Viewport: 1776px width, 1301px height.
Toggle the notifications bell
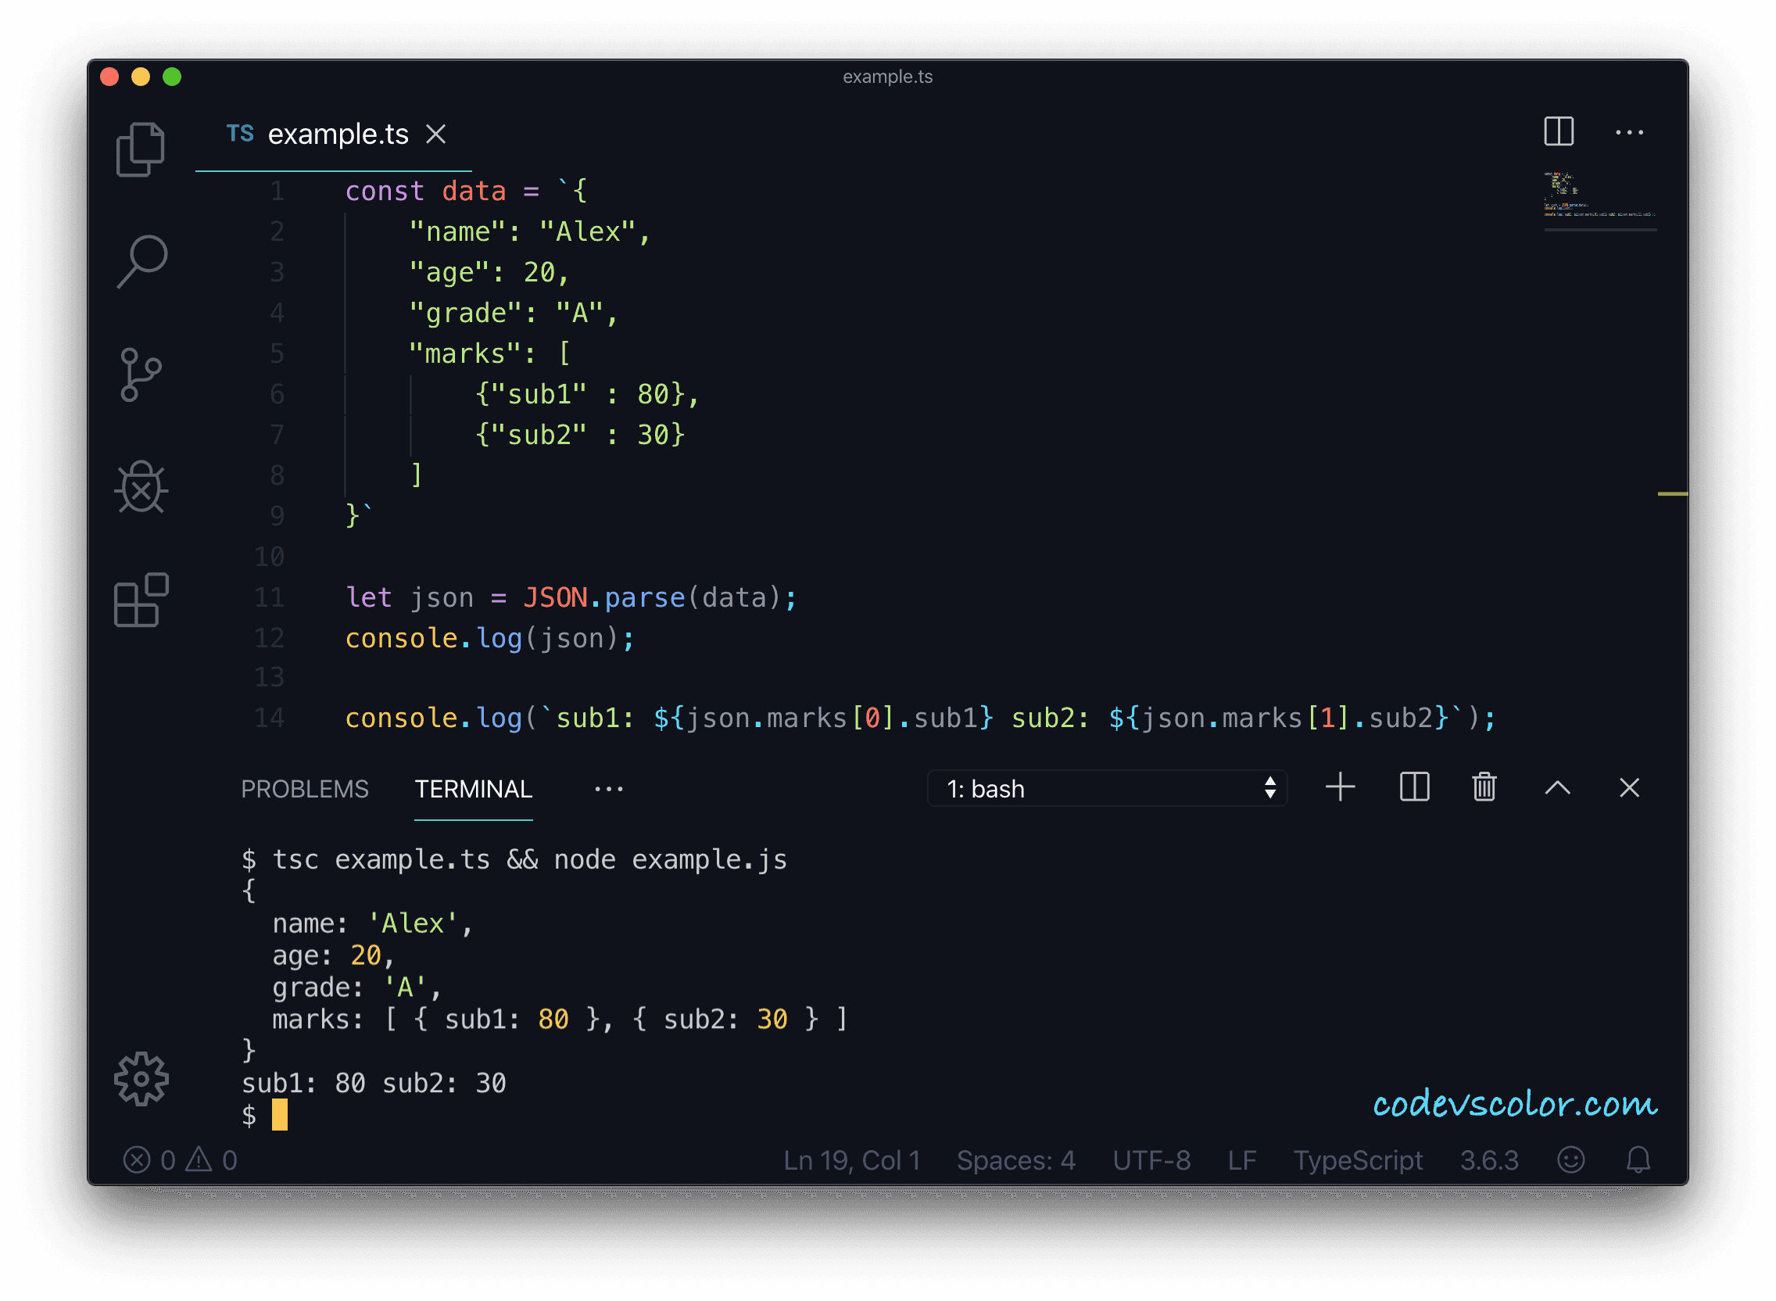click(1639, 1159)
